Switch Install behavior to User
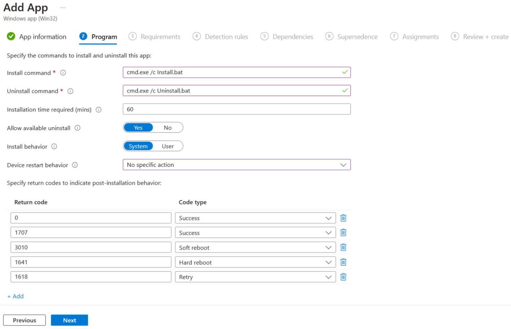This screenshot has width=511, height=329. click(x=168, y=146)
